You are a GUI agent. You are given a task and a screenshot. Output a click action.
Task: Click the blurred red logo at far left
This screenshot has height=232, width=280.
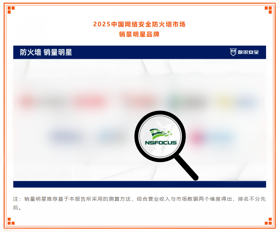pyautogui.click(x=27, y=101)
